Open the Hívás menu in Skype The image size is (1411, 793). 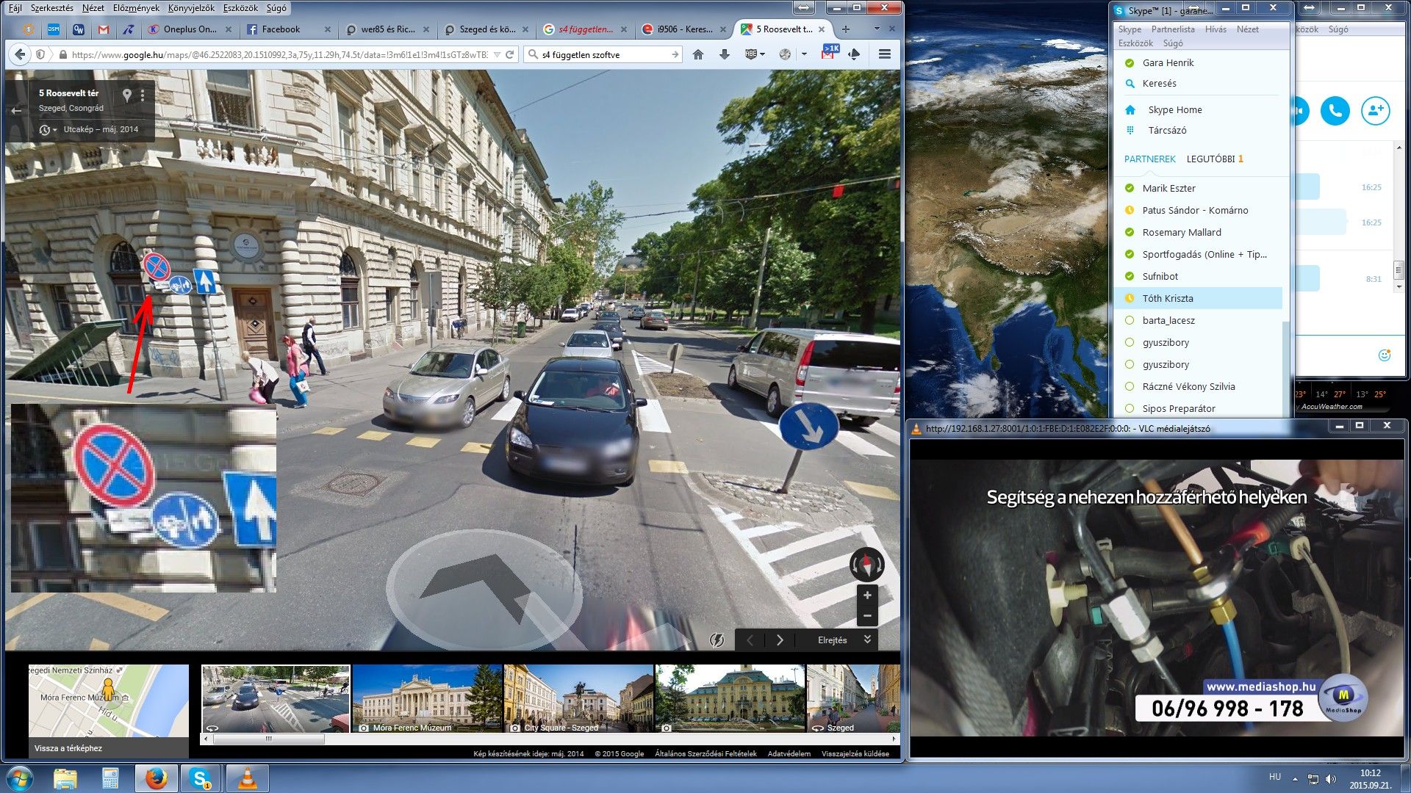(1216, 29)
